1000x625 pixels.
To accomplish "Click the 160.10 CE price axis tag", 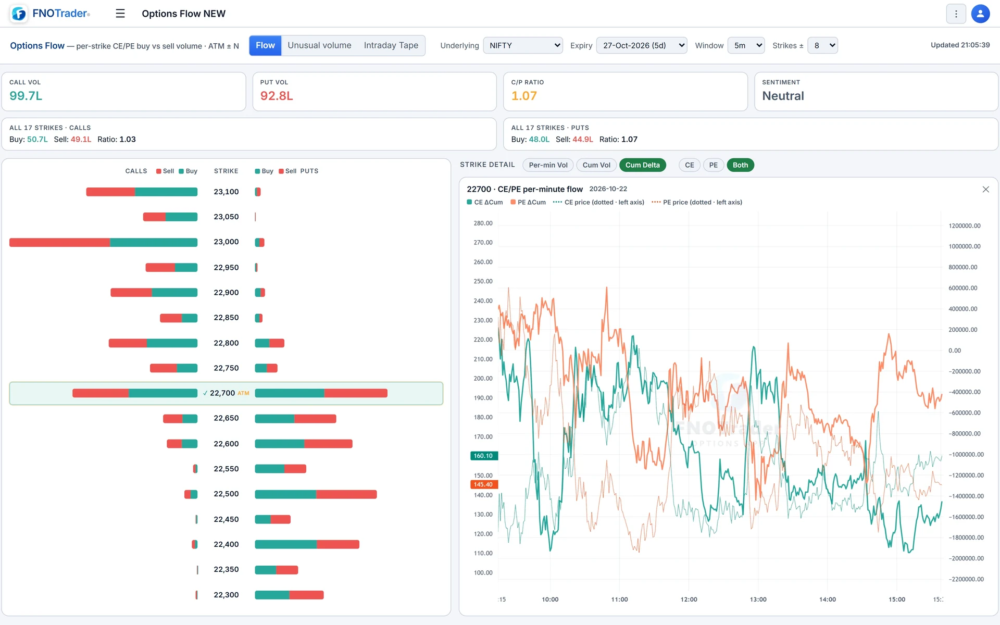I will point(484,456).
